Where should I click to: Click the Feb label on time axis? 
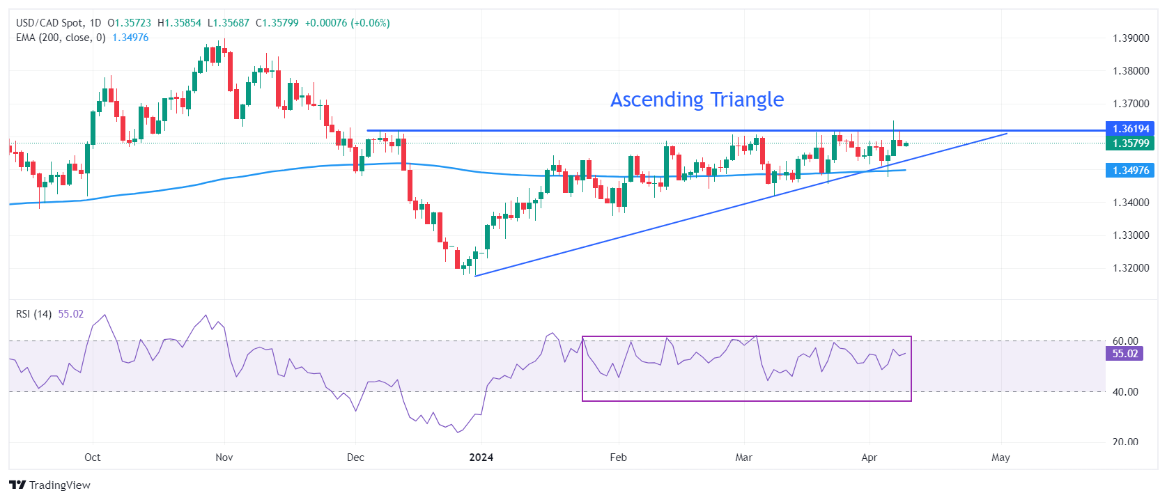click(618, 458)
